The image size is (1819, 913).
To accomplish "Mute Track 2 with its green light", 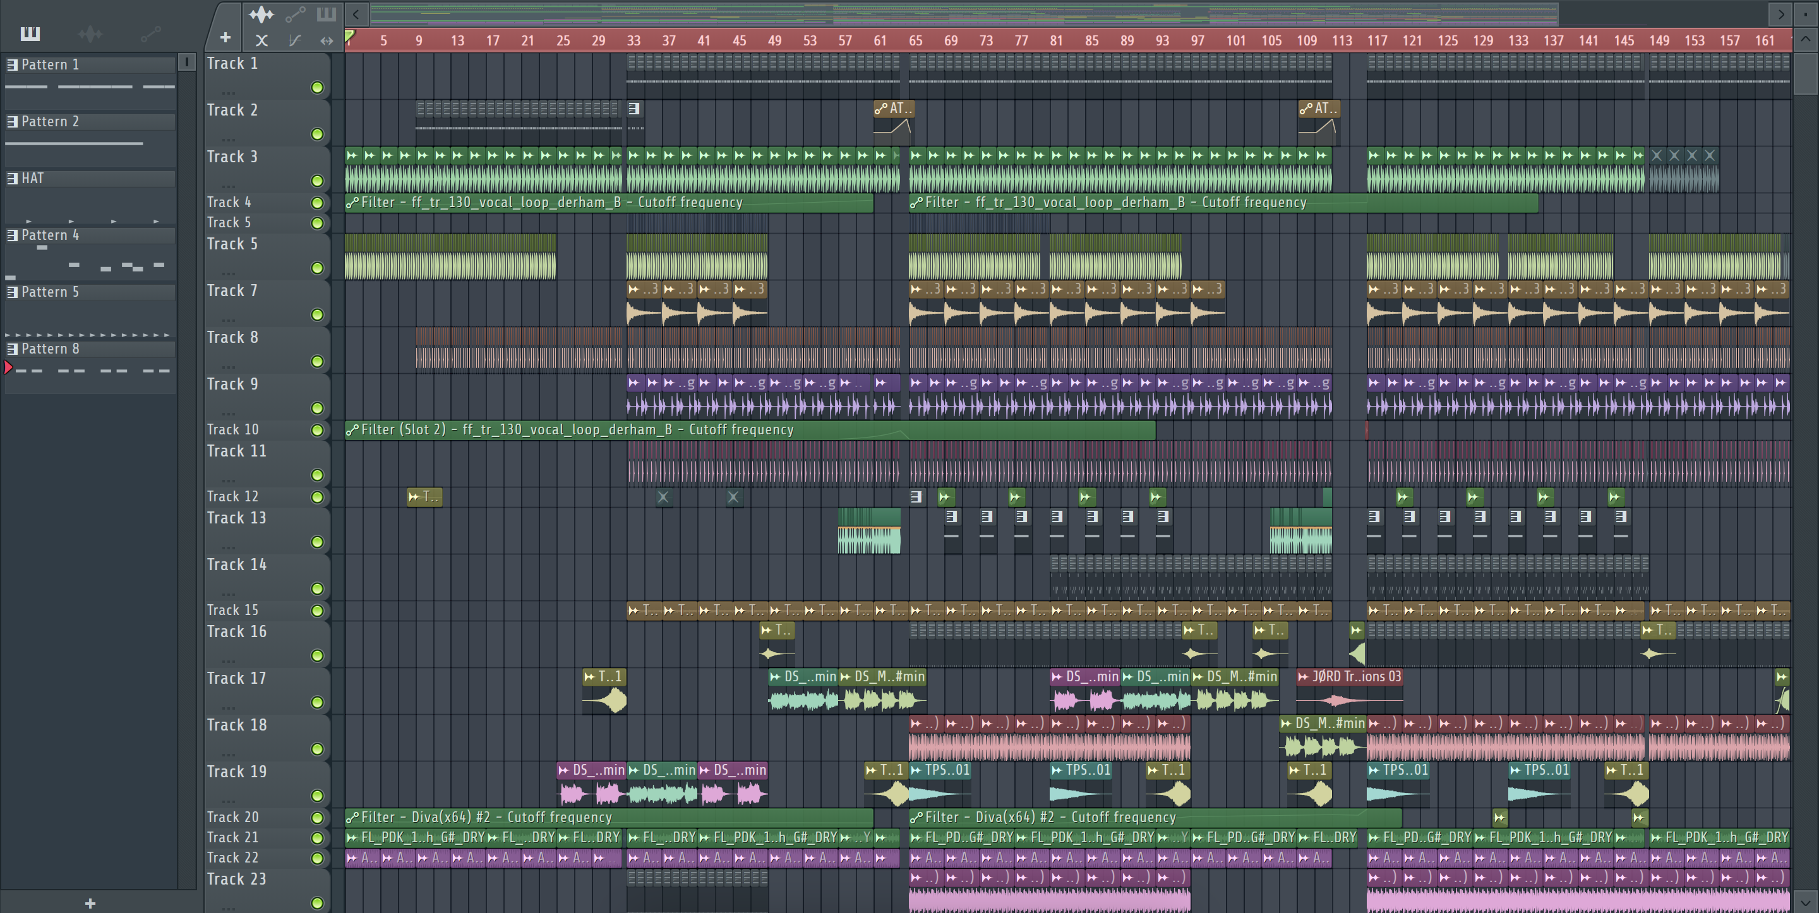I will pyautogui.click(x=317, y=134).
